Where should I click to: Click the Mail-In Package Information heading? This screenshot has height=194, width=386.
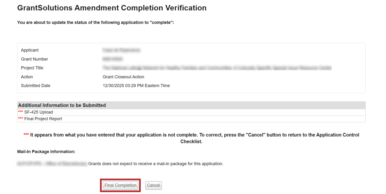pyautogui.click(x=46, y=152)
